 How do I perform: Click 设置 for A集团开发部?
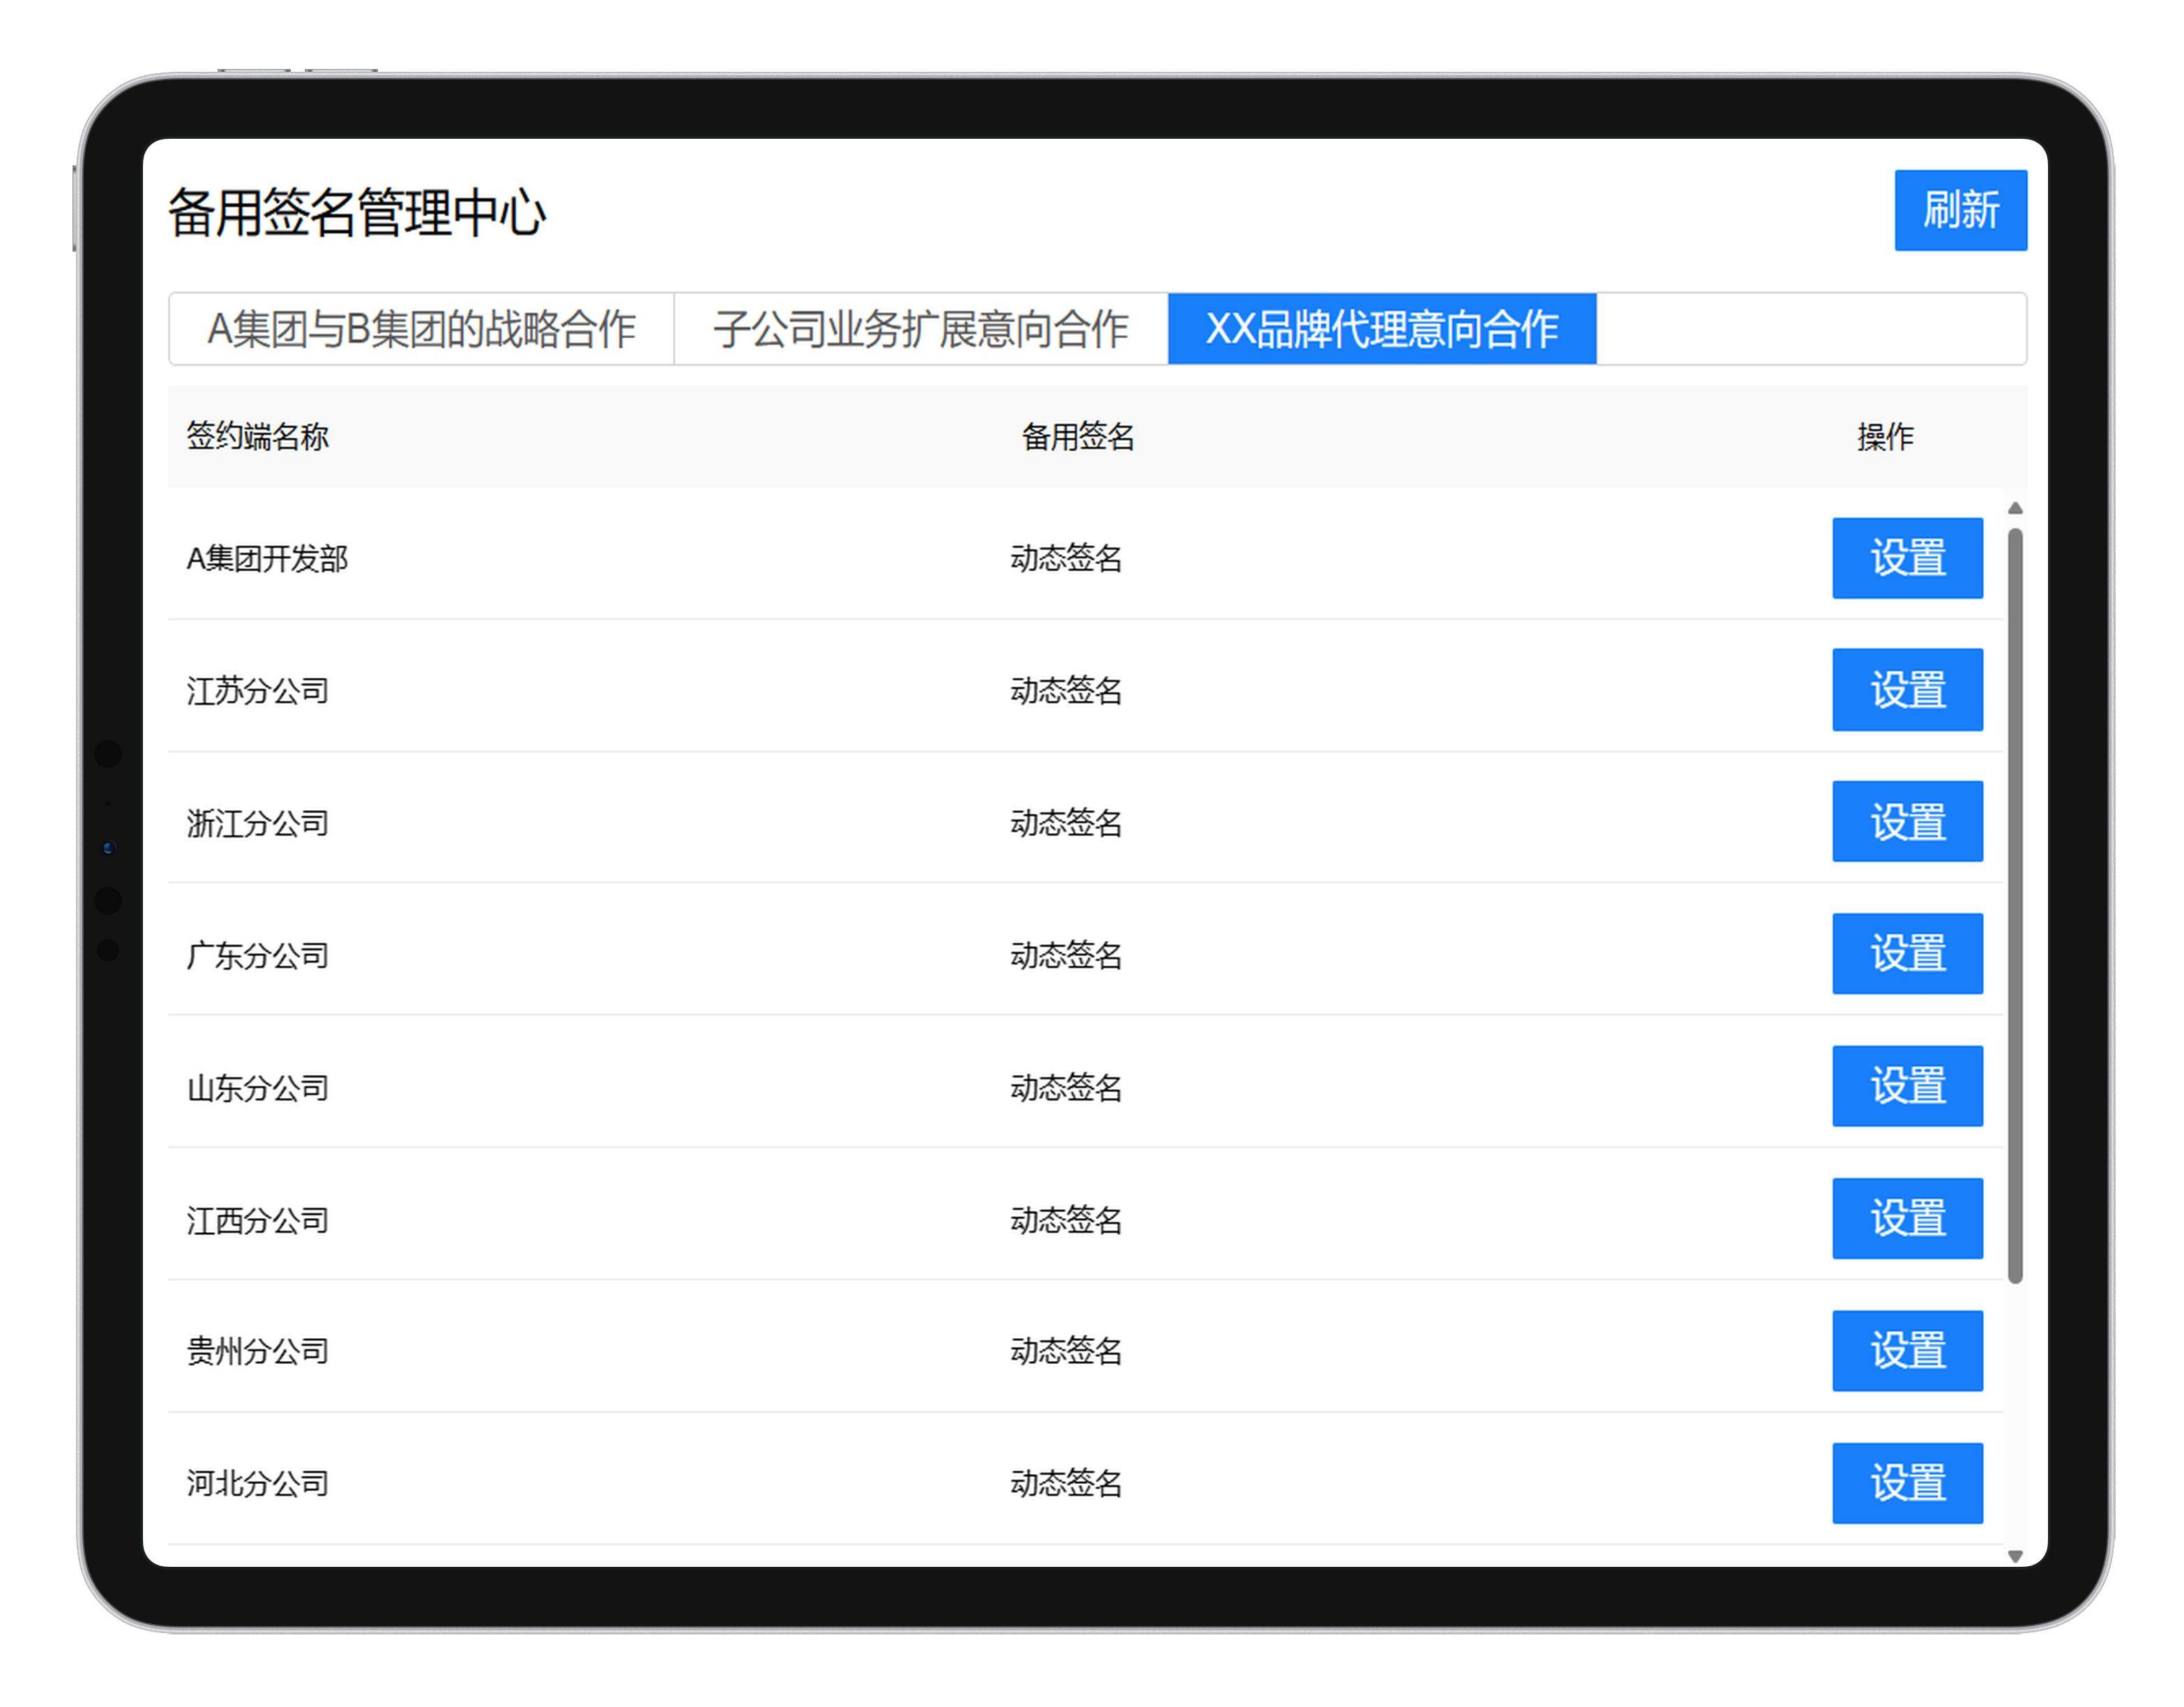click(1907, 558)
